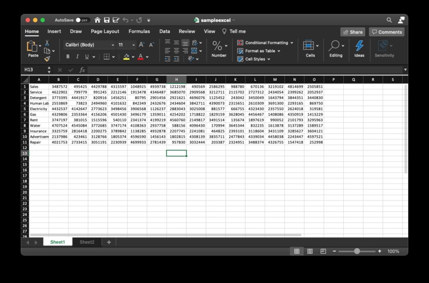Click the Undo arrow
The image size is (429, 283).
[x=126, y=20]
